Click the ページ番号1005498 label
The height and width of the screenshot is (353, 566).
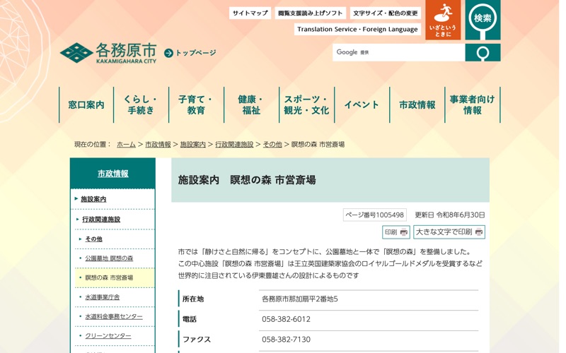tap(375, 215)
